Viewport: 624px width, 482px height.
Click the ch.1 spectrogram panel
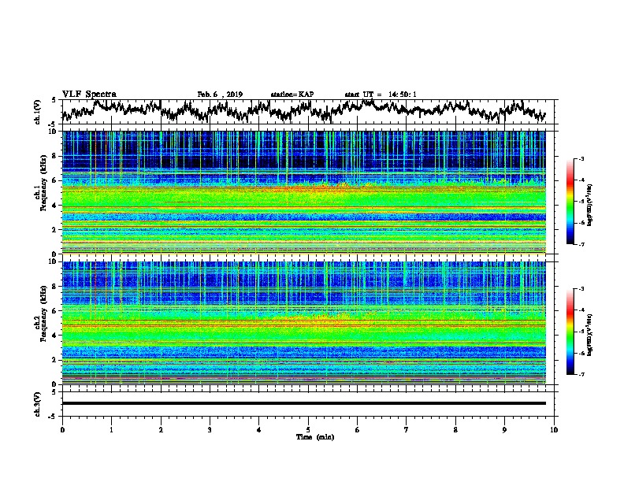tap(303, 192)
